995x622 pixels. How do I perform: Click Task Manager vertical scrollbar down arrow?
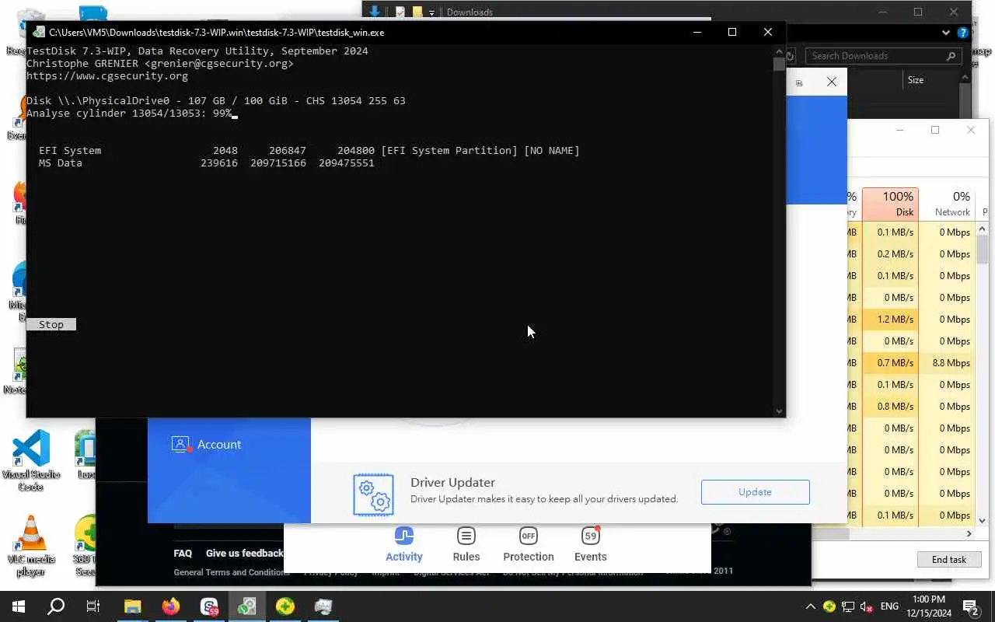[x=983, y=520]
